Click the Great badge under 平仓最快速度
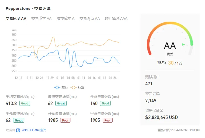Screen dimensions: 205x138 tap(19, 120)
